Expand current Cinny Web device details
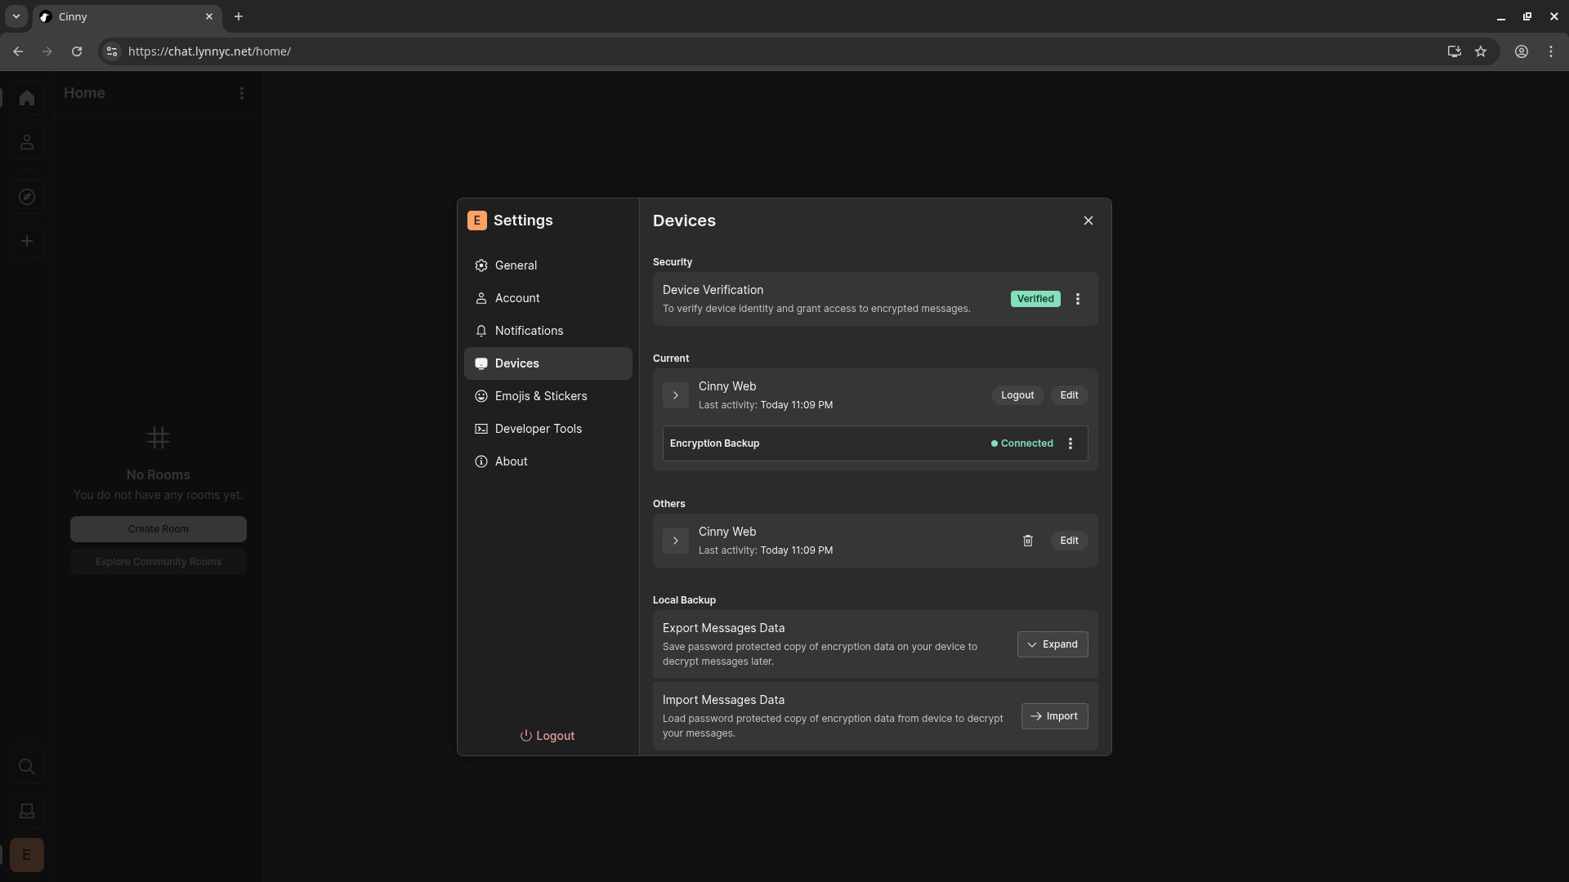The width and height of the screenshot is (1569, 882). (x=676, y=395)
